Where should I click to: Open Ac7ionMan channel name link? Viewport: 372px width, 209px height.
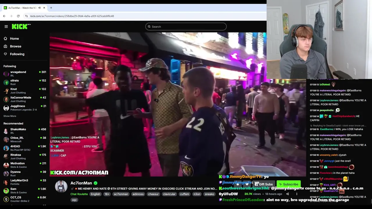81,183
